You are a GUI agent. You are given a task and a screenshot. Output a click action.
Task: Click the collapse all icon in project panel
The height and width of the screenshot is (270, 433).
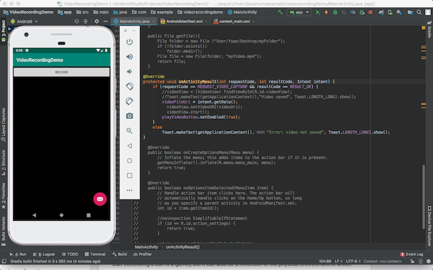click(86, 22)
